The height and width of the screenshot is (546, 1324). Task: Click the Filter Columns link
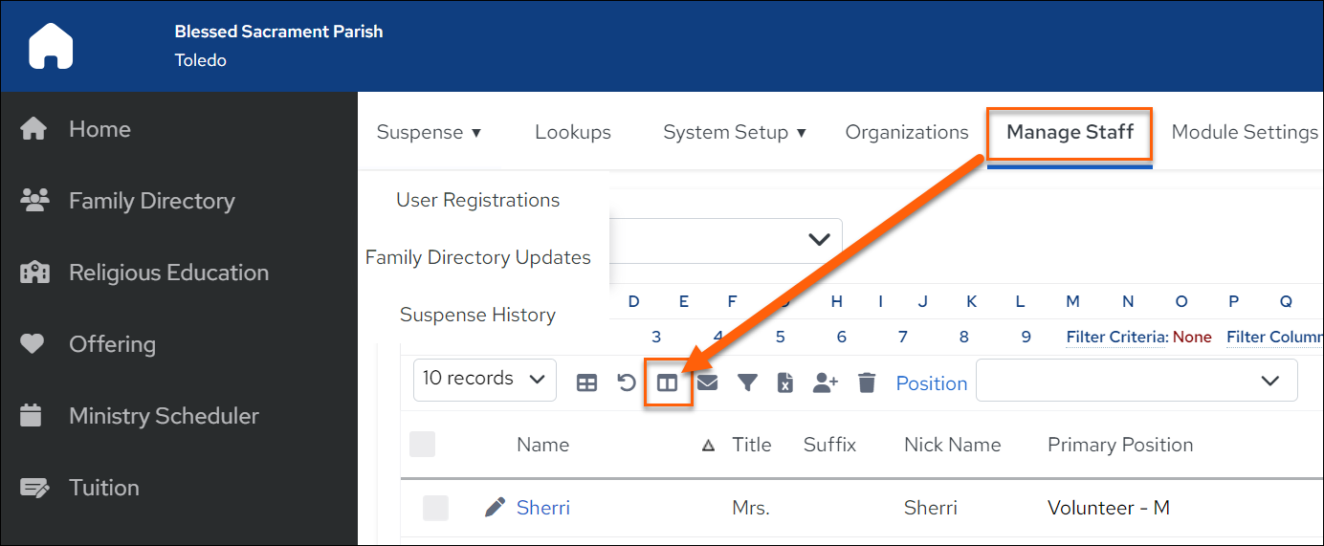click(1274, 337)
